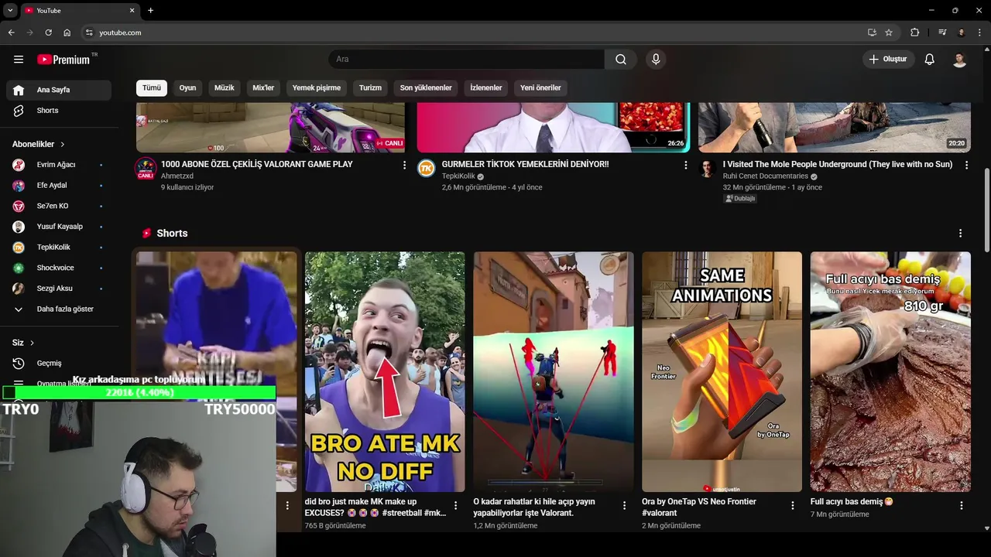Open the hamburger guide menu
This screenshot has width=991, height=557.
19,60
